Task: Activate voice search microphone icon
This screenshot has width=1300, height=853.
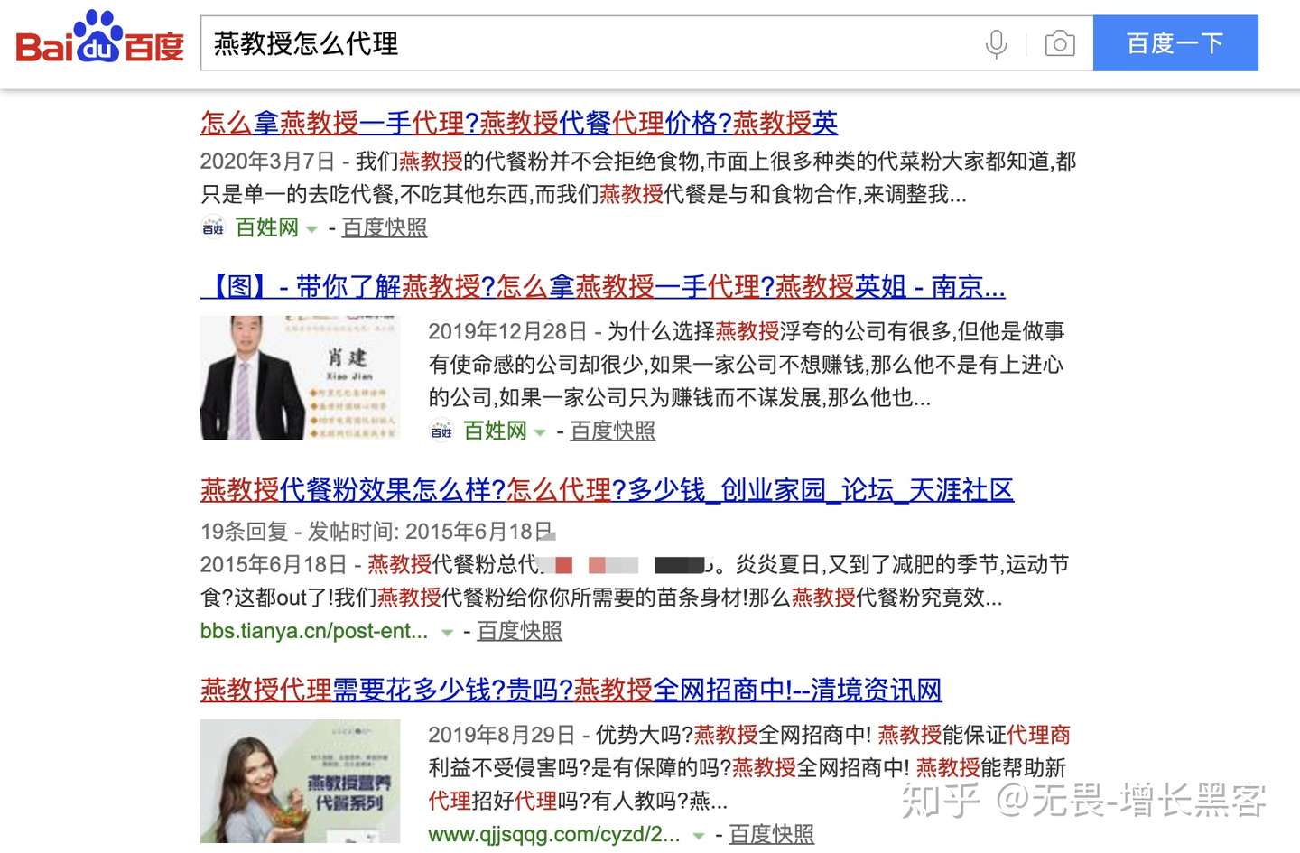Action: (x=996, y=43)
